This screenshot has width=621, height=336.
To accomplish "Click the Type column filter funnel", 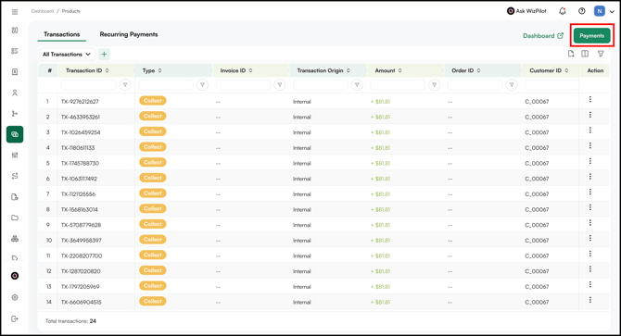I will pos(202,84).
